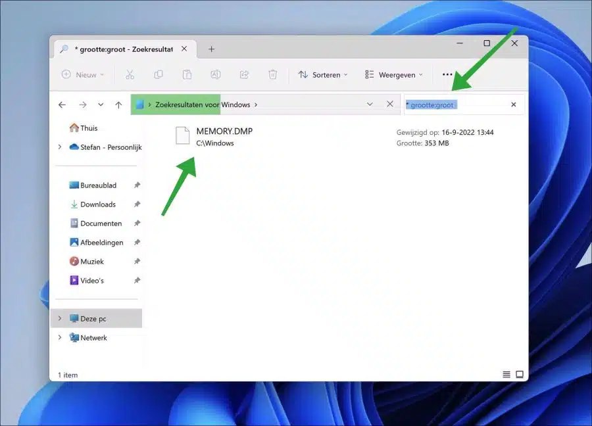The image size is (592, 426).
Task: Select the MEMORY.DMP file result
Action: pos(336,137)
